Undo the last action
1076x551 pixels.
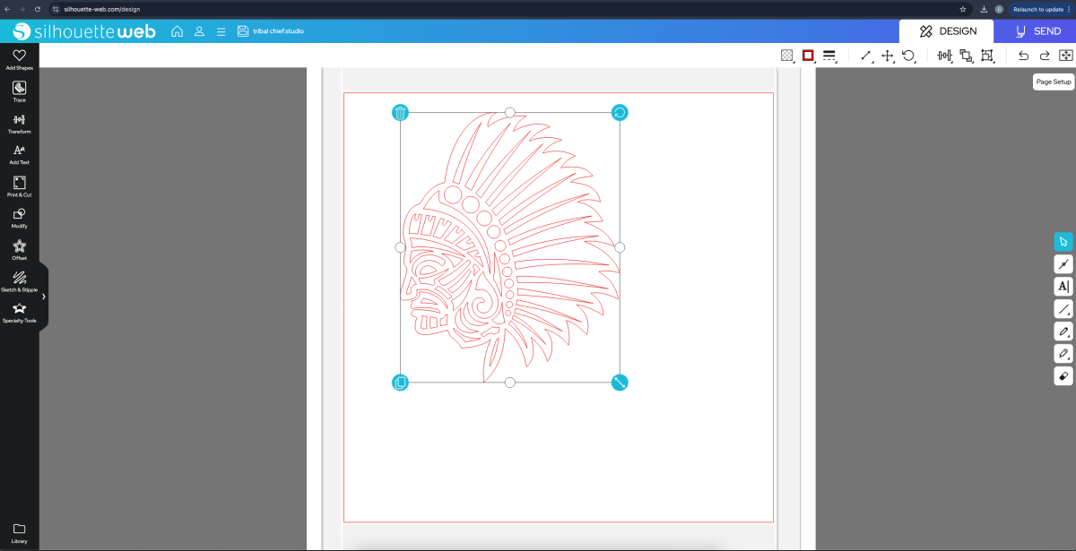(x=1023, y=56)
